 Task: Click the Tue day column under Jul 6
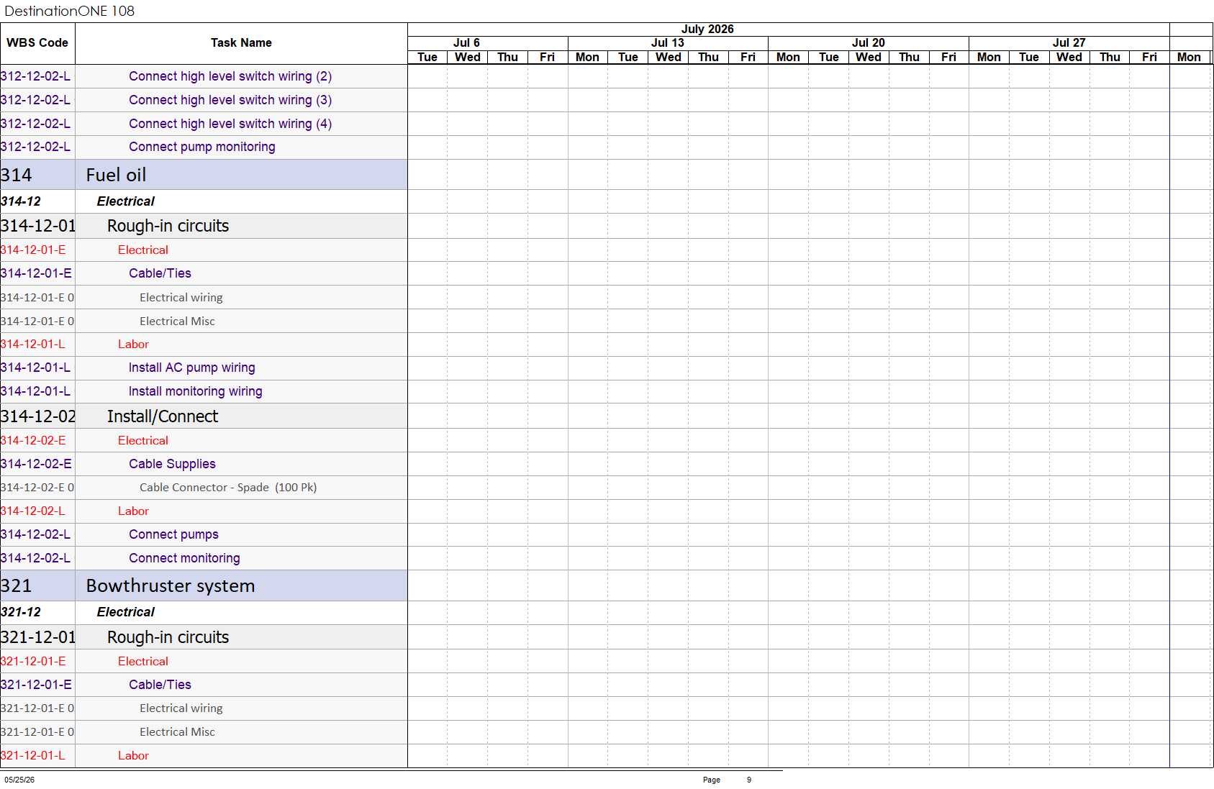point(427,58)
